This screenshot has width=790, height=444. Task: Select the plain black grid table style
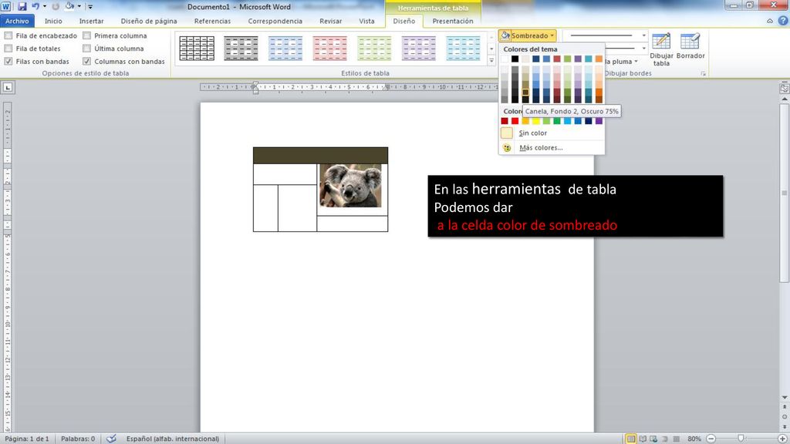coord(197,49)
